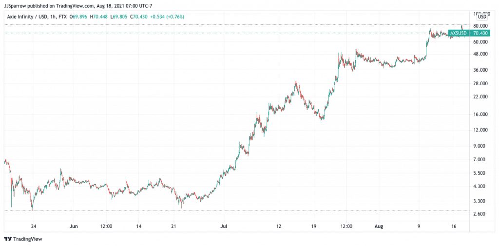Click the low value L69.805
Screen dimensions: 499x246
pos(119,17)
